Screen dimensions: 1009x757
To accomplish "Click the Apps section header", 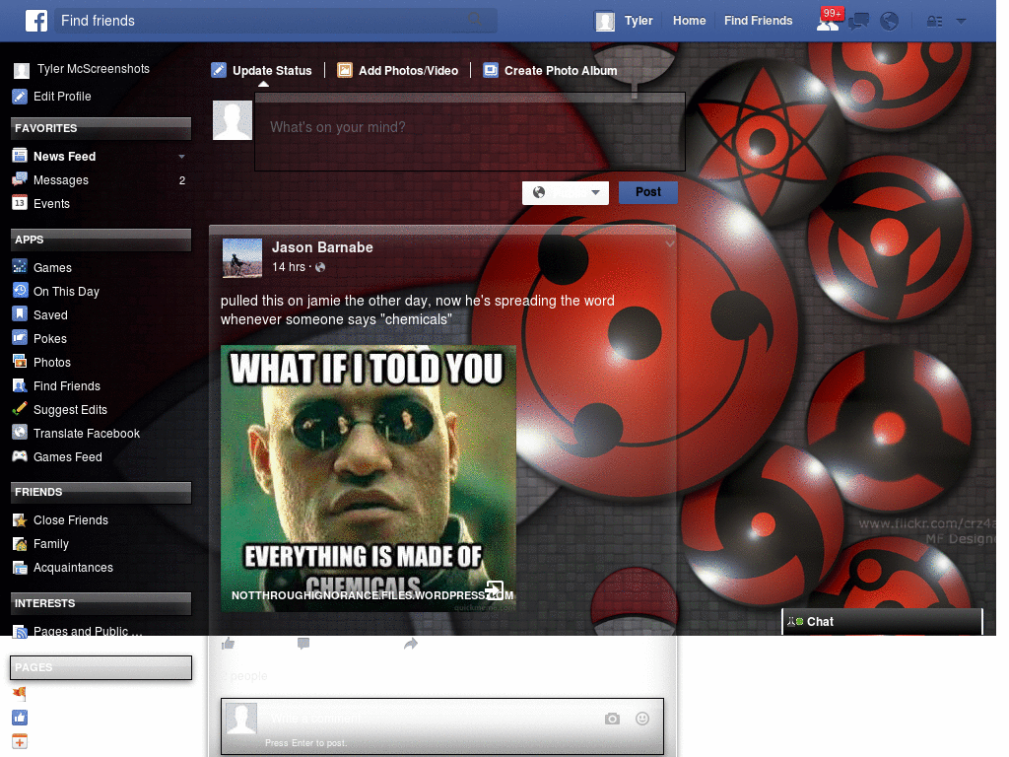I will tap(101, 240).
